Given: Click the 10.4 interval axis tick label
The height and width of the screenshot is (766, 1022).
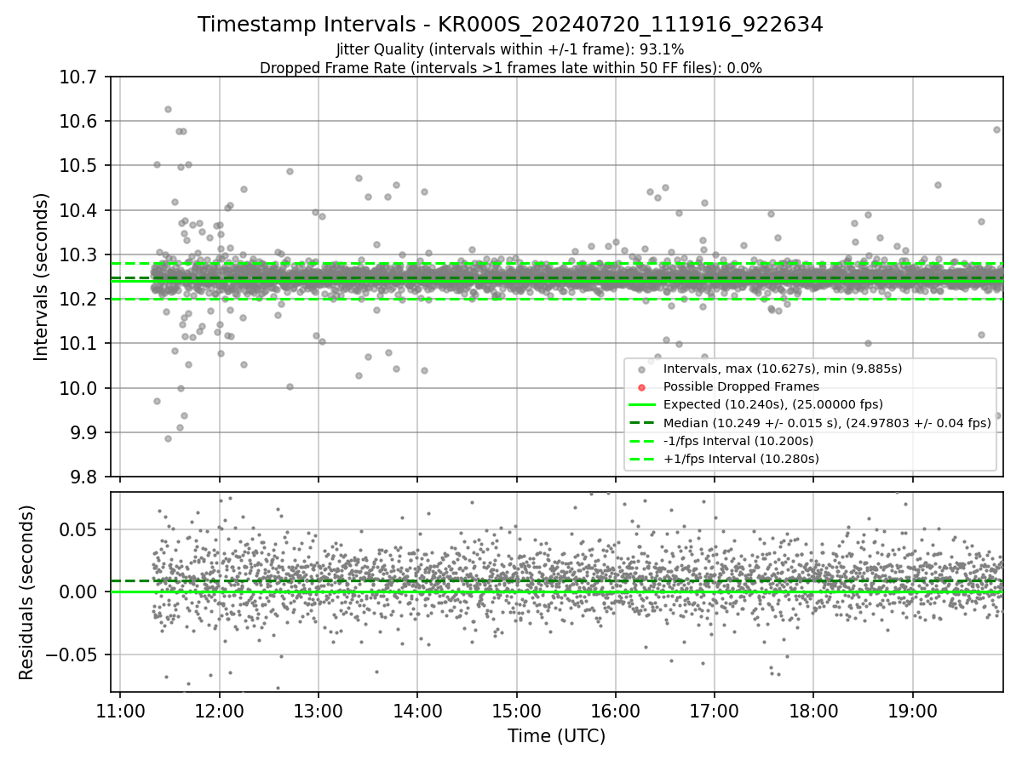Looking at the screenshot, I should (x=78, y=210).
